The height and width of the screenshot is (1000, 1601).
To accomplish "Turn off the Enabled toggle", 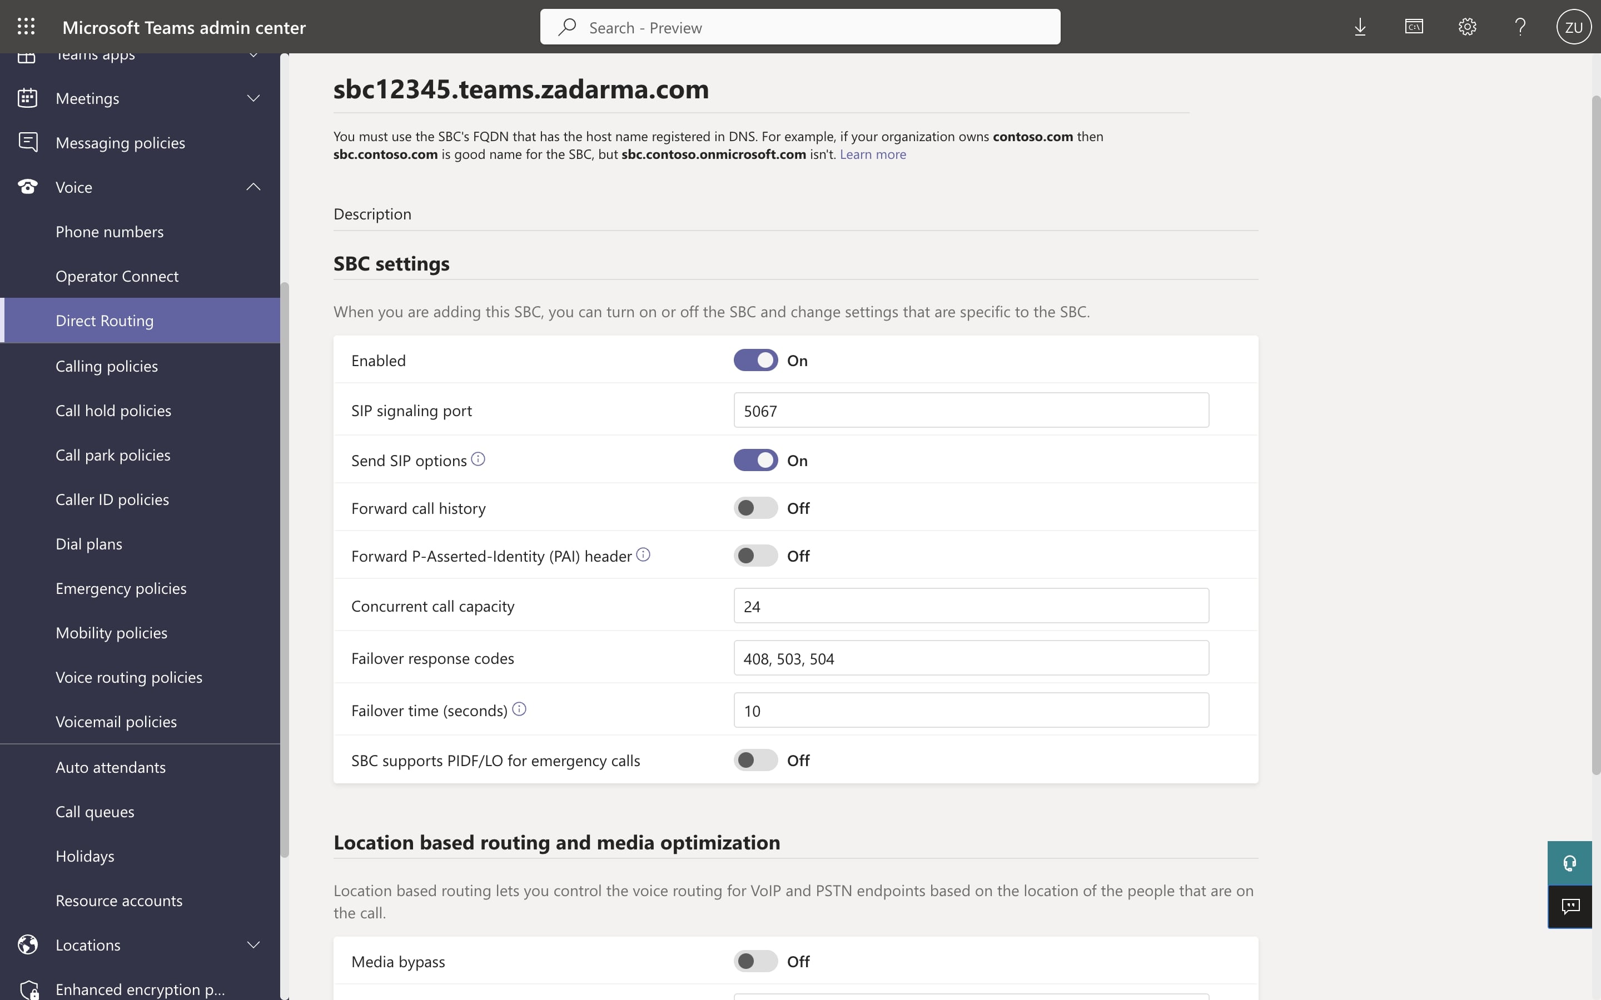I will pyautogui.click(x=755, y=361).
